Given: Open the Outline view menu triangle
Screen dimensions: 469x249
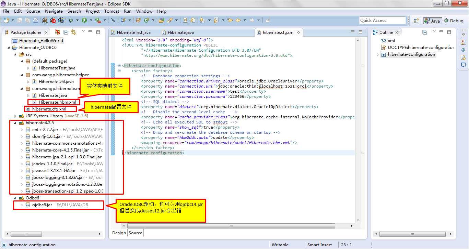Looking at the screenshot, I should point(434,31).
